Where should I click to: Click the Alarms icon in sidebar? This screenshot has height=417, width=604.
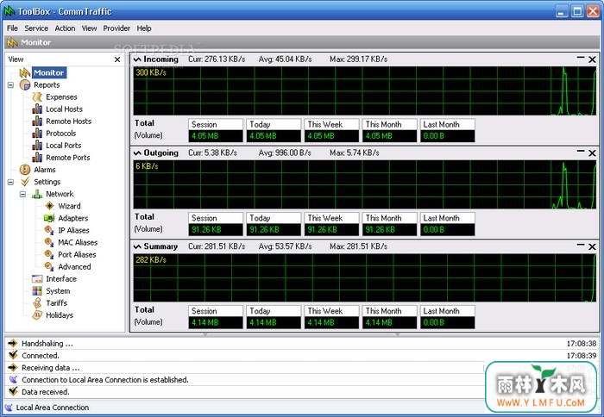(25, 170)
